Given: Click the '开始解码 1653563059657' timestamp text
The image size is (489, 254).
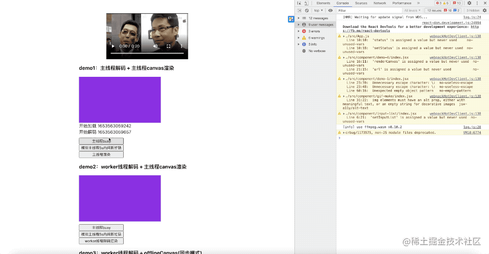Looking at the screenshot, I should pos(105,132).
